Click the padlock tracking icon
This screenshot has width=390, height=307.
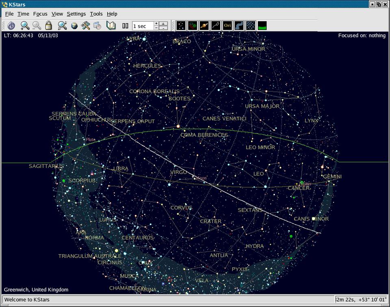coord(49,26)
